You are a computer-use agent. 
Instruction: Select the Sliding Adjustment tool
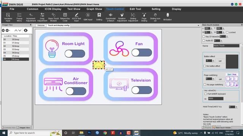pos(133,17)
